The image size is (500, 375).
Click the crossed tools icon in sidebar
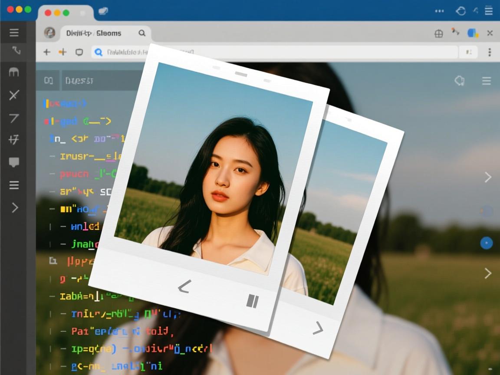(14, 95)
